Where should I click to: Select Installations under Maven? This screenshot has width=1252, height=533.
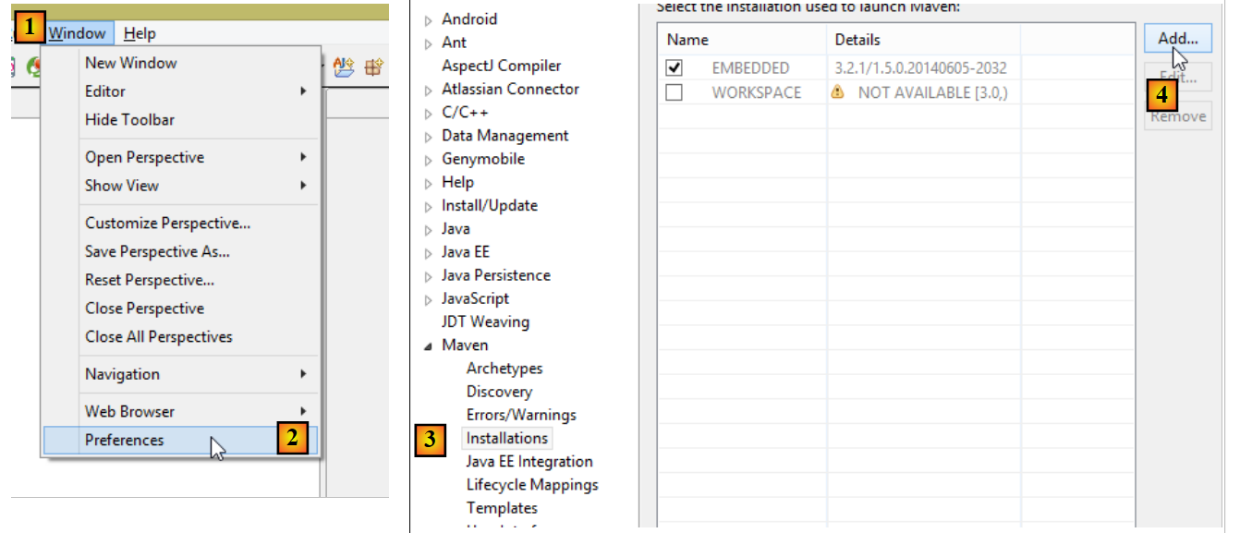coord(507,439)
